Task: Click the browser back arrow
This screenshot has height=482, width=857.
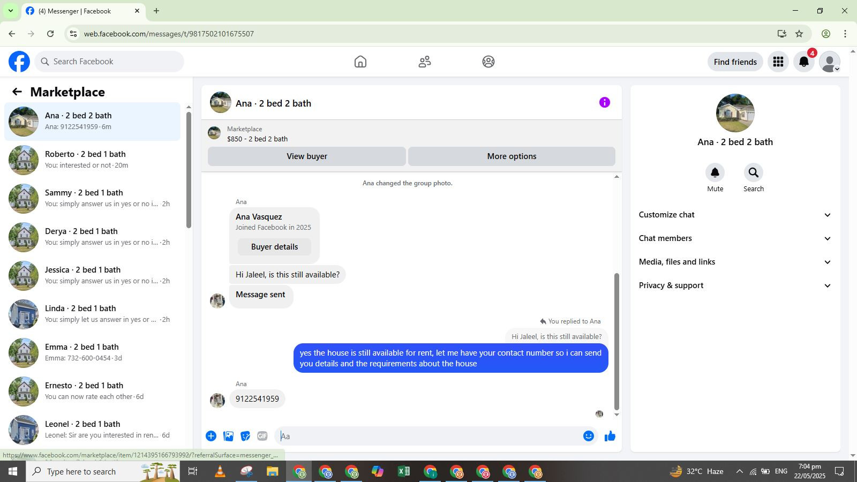Action: pos(12,34)
